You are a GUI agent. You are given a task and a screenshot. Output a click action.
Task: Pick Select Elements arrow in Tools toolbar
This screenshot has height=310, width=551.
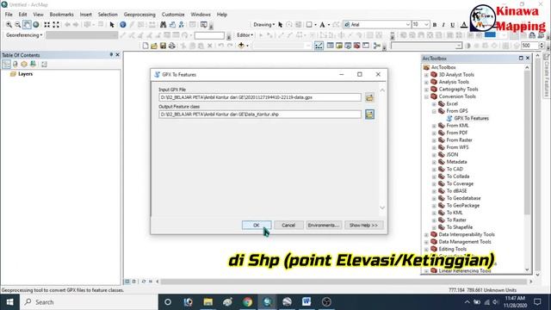(112, 25)
